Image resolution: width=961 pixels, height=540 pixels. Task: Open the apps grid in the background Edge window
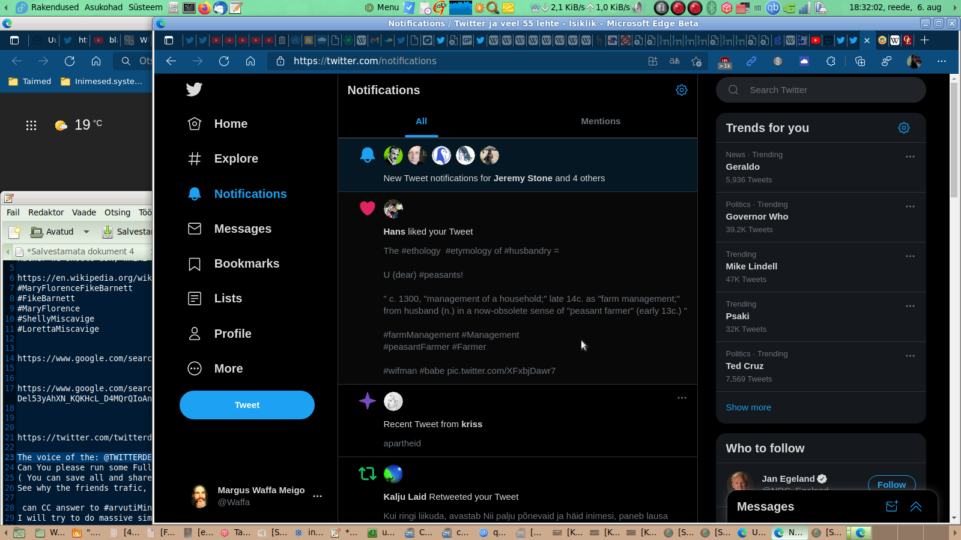31,125
